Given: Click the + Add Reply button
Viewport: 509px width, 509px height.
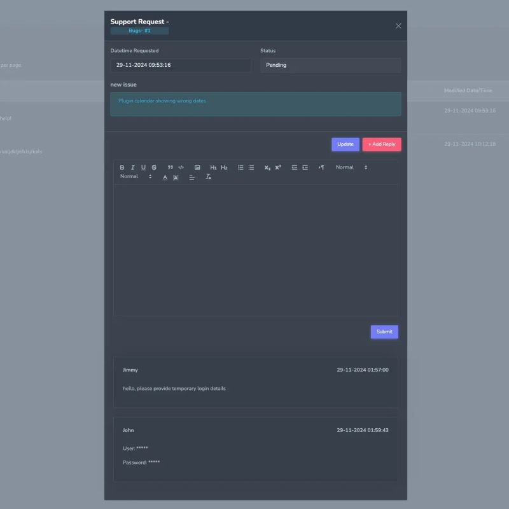Looking at the screenshot, I should [x=381, y=144].
